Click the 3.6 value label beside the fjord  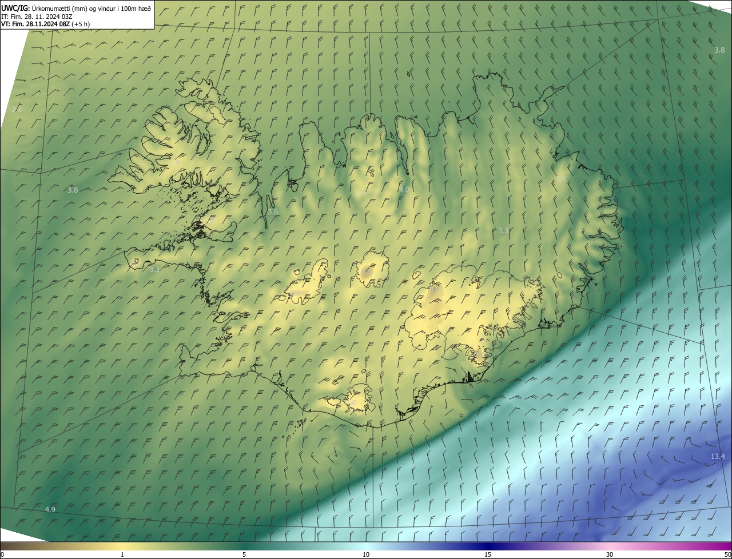coord(273,212)
